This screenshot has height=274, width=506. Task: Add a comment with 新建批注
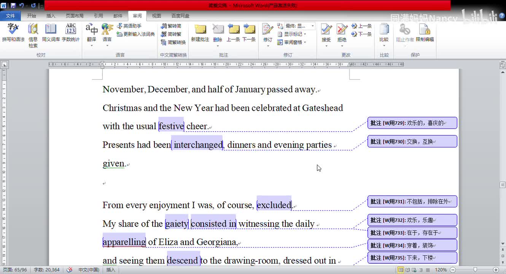[200, 33]
